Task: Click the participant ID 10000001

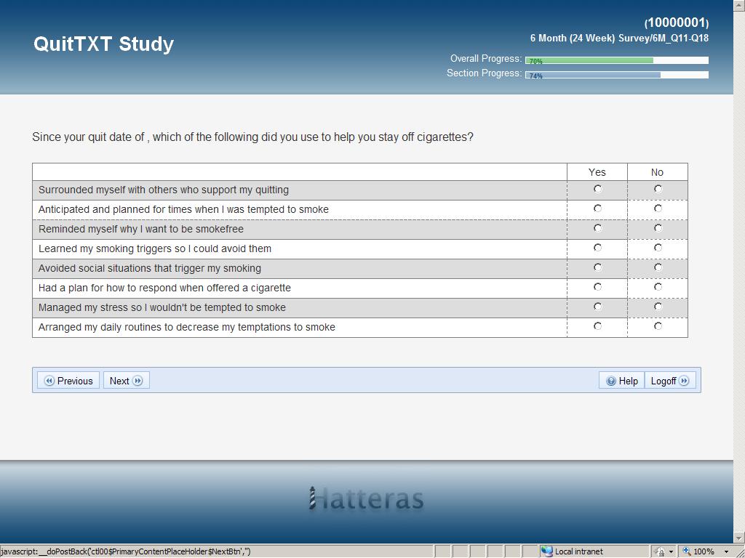Action: (677, 23)
